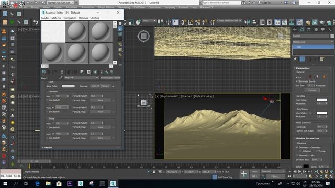
Task: Open Create Selection Set dropdown
Action: click(x=229, y=21)
